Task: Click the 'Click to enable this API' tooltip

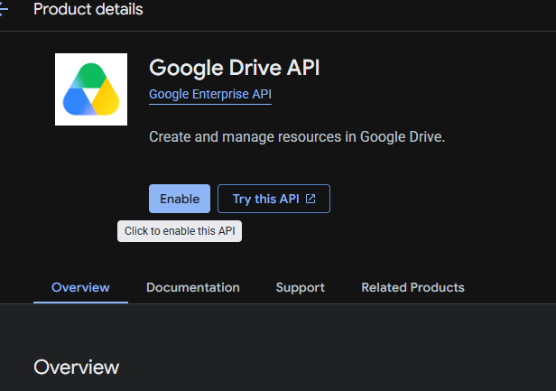Action: pyautogui.click(x=180, y=231)
